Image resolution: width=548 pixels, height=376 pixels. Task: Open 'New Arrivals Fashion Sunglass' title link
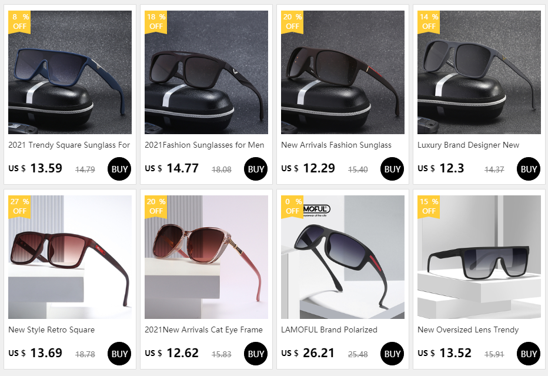pyautogui.click(x=336, y=145)
